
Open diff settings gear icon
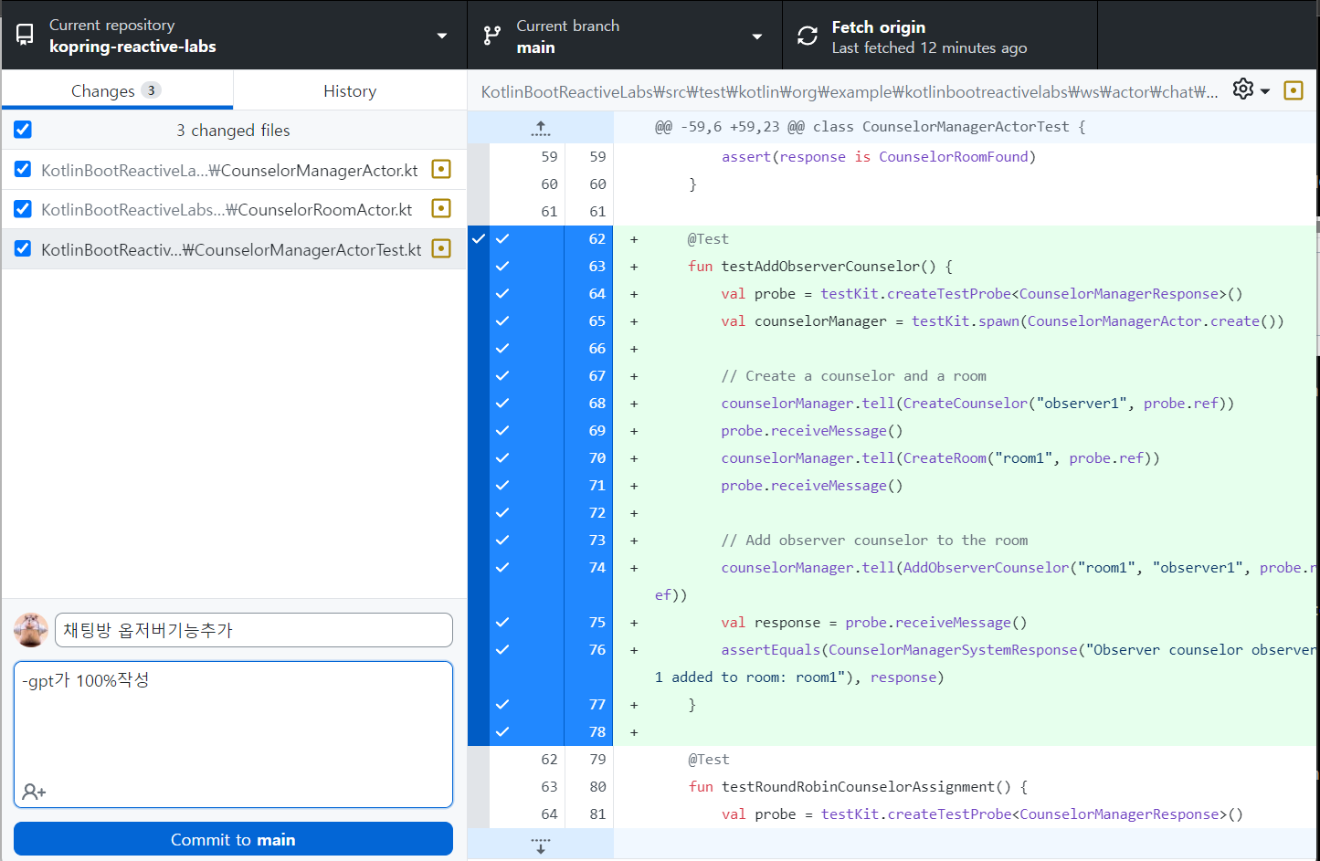click(x=1243, y=89)
